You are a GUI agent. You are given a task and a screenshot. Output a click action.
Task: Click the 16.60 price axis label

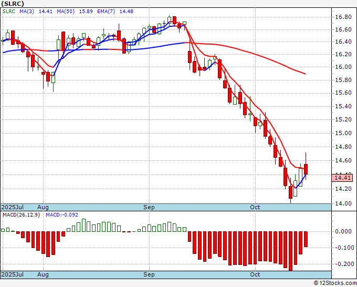[x=343, y=29]
